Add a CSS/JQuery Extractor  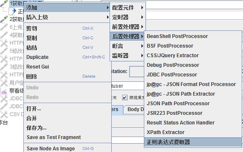tap(193, 56)
